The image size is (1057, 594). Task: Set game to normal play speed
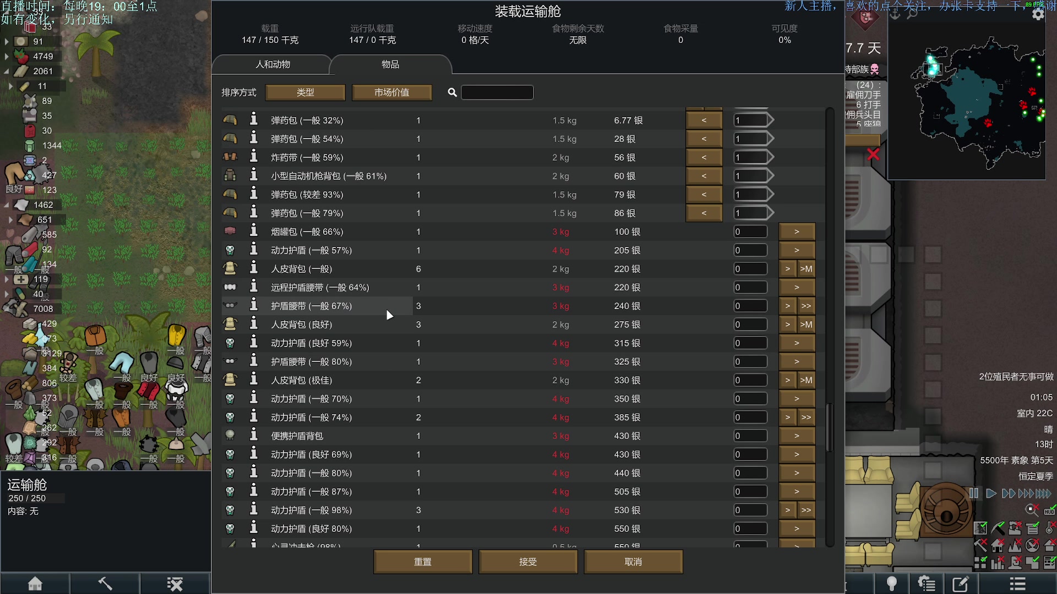991,493
